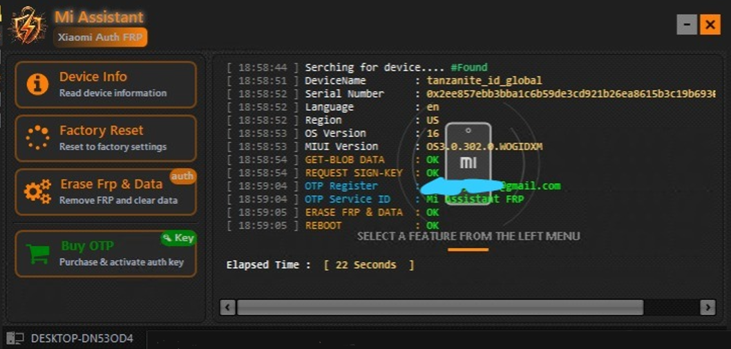Click 'SELECT A FEATURE FROM THE LEFT MENU' text
This screenshot has height=349, width=731.
[468, 236]
